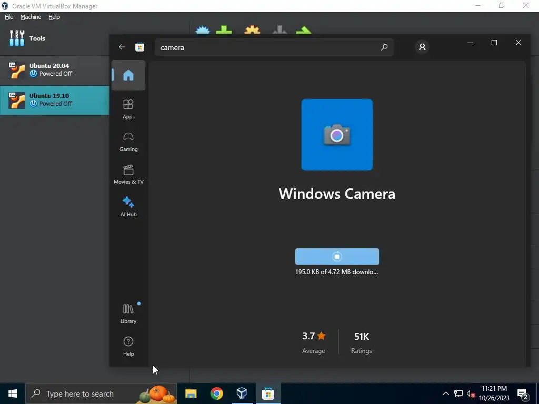This screenshot has width=539, height=404.
Task: Open Apps section in Store sidebar
Action: [x=128, y=109]
